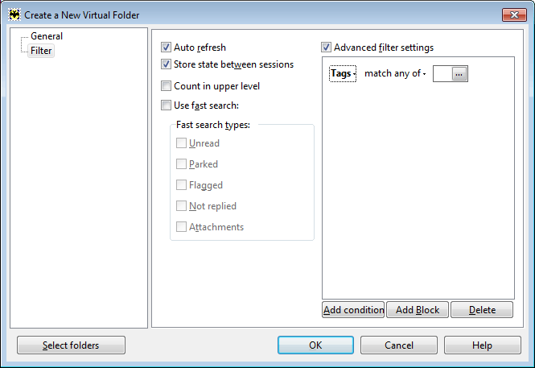Toggle Advanced filter settings checkbox

point(326,48)
